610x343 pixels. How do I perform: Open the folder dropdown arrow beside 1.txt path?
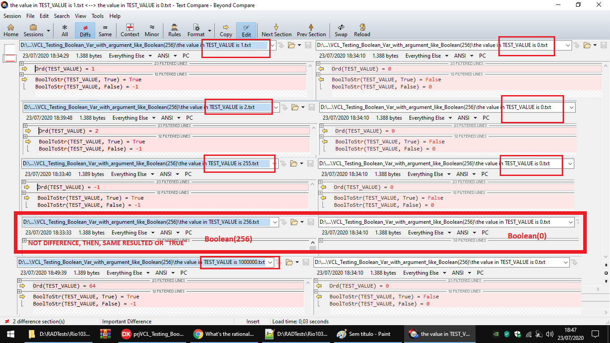click(x=300, y=45)
